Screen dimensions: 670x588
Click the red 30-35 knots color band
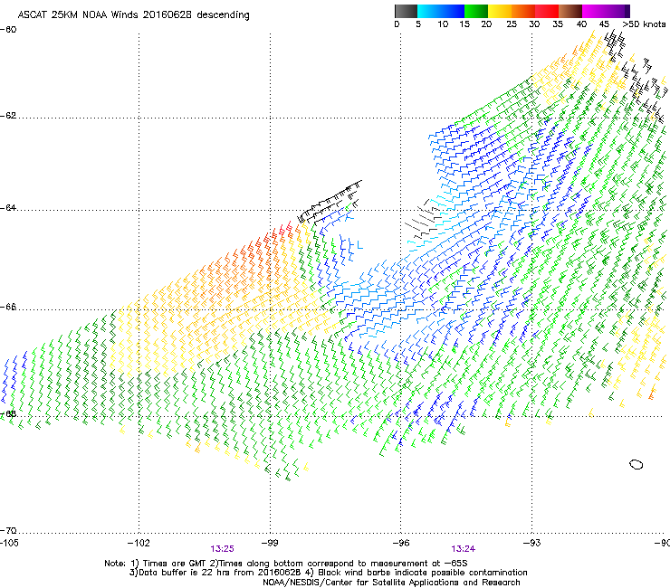pyautogui.click(x=547, y=11)
